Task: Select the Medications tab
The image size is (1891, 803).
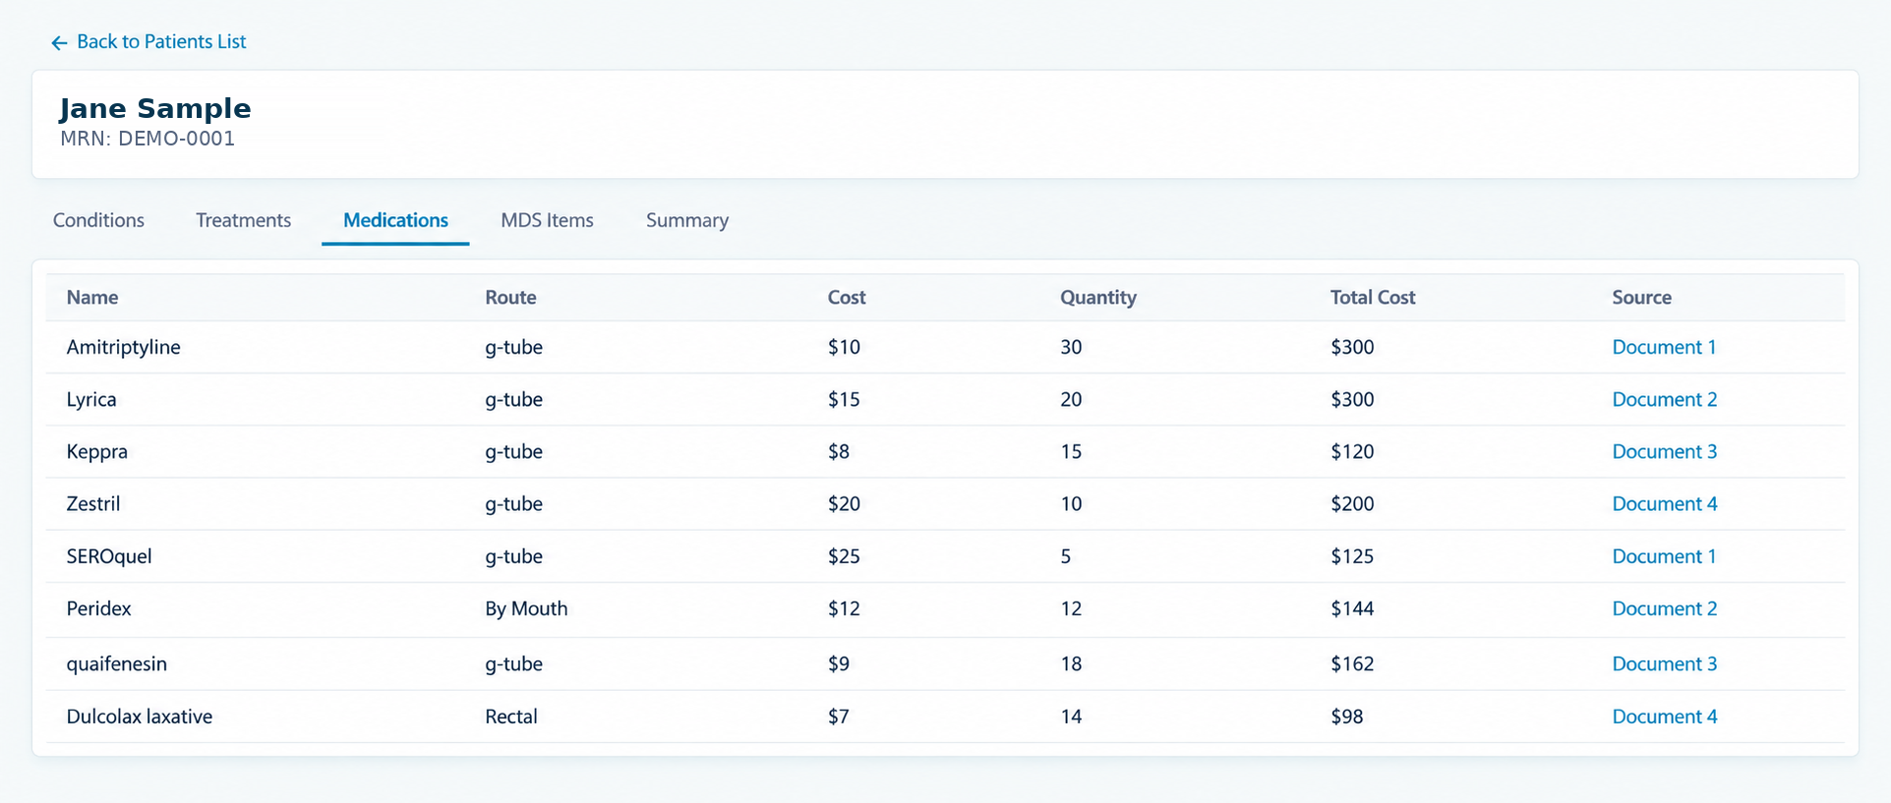Action: pyautogui.click(x=395, y=220)
